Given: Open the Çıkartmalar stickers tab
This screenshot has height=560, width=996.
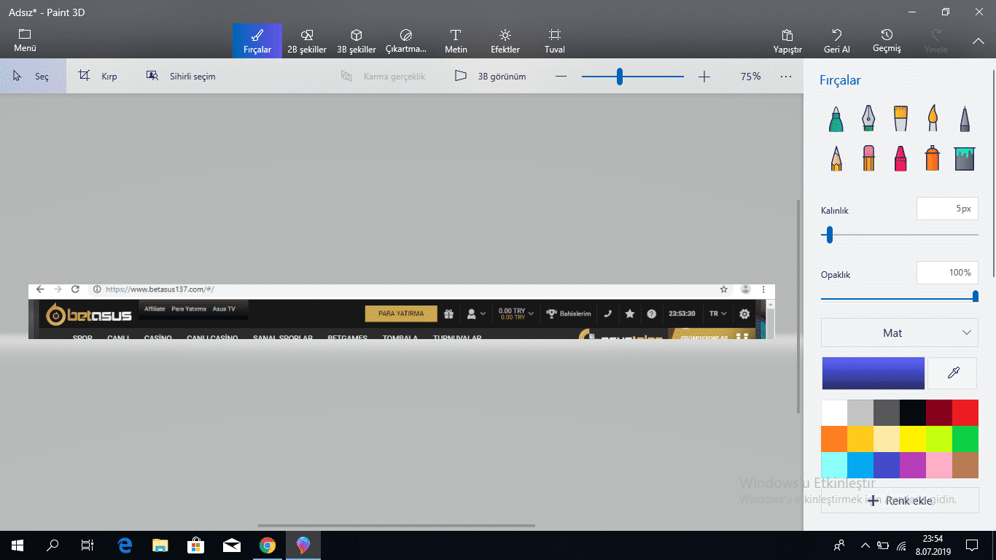Looking at the screenshot, I should (406, 41).
